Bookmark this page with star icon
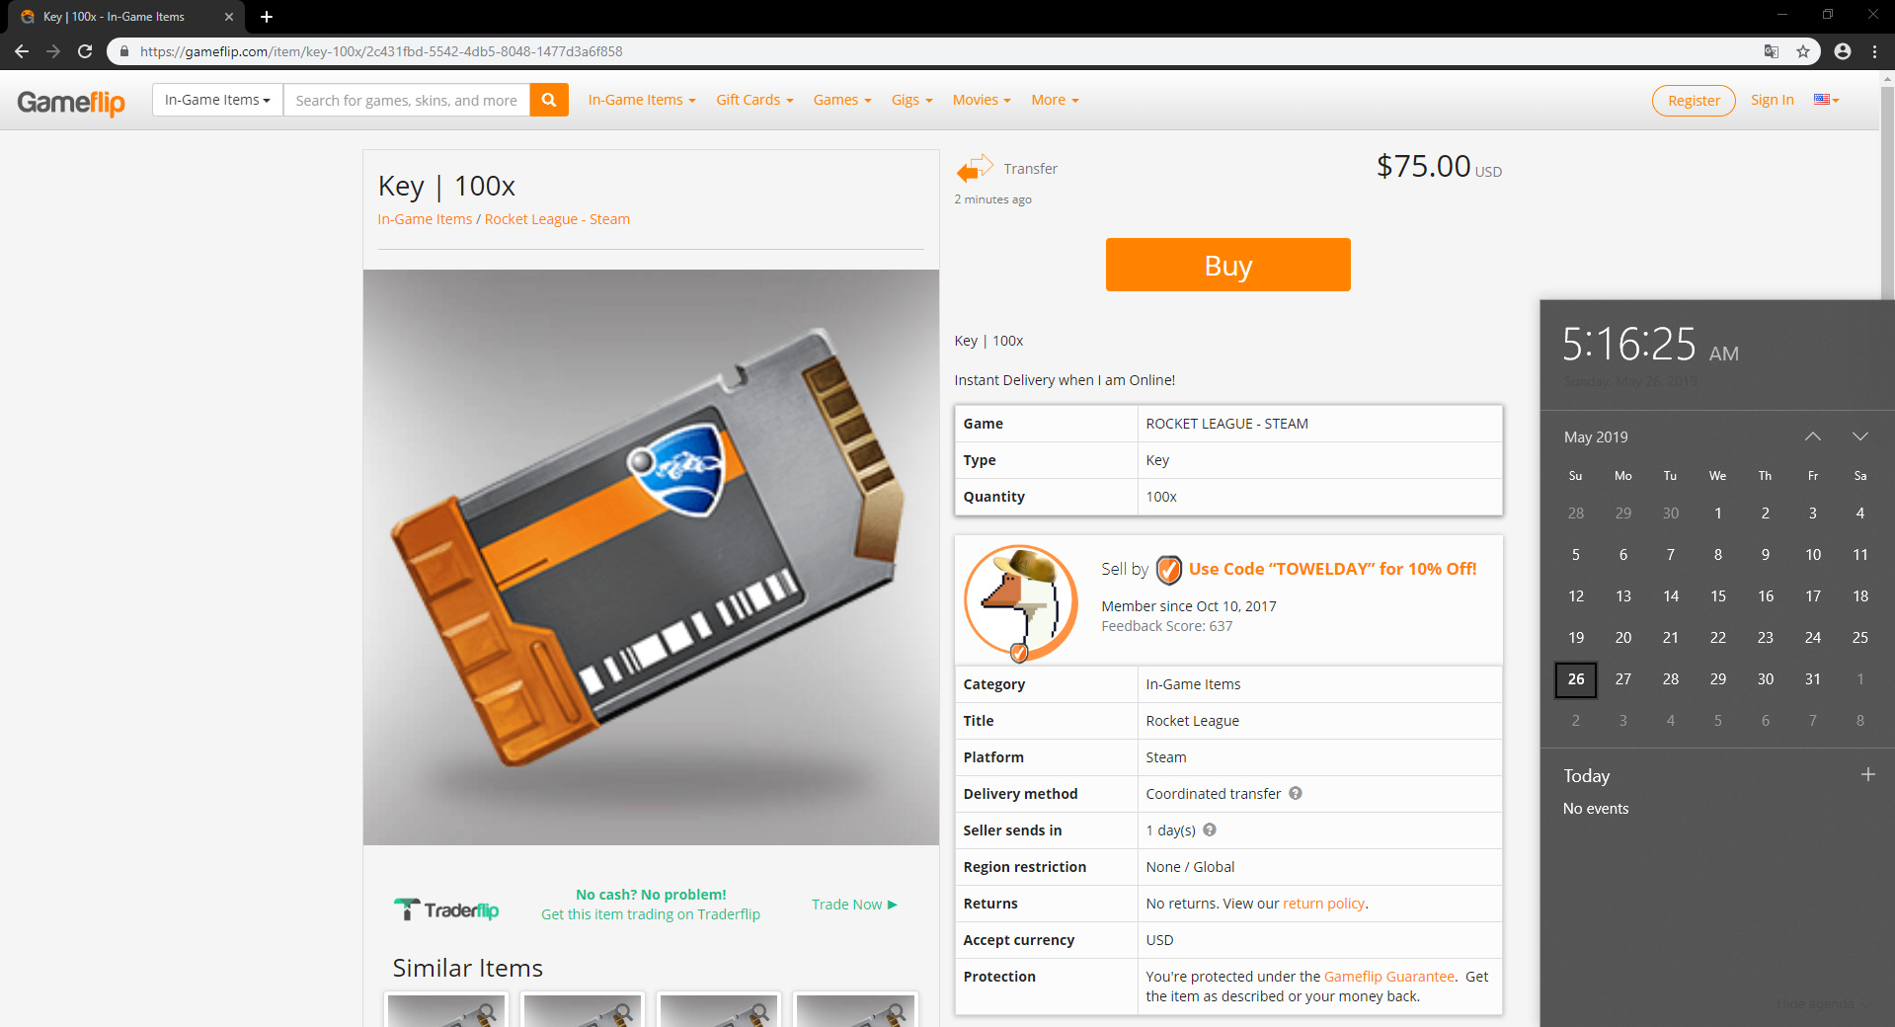The width and height of the screenshot is (1895, 1027). pyautogui.click(x=1803, y=51)
